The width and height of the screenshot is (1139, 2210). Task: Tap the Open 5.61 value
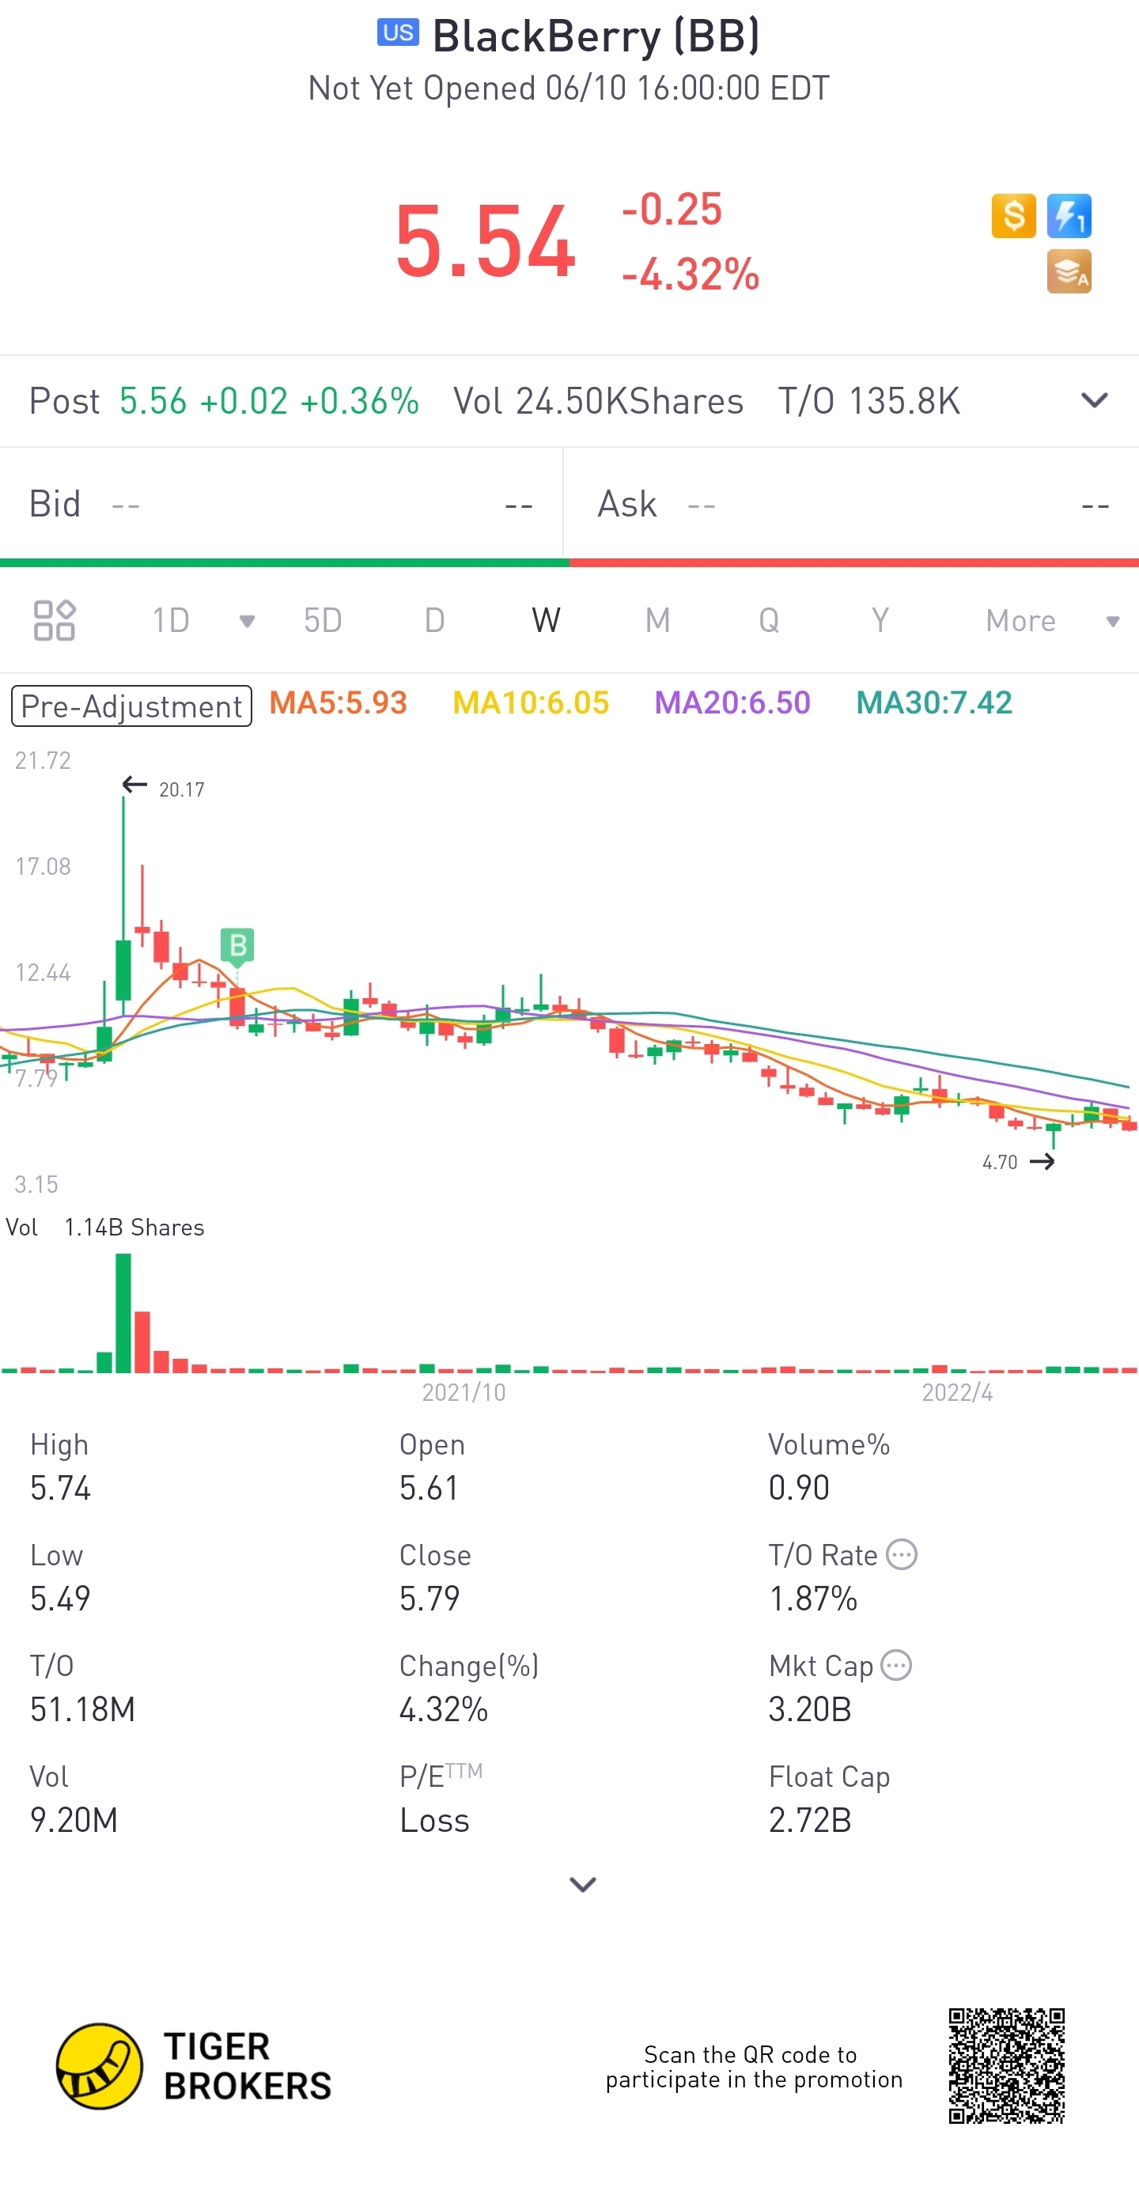429,1488
